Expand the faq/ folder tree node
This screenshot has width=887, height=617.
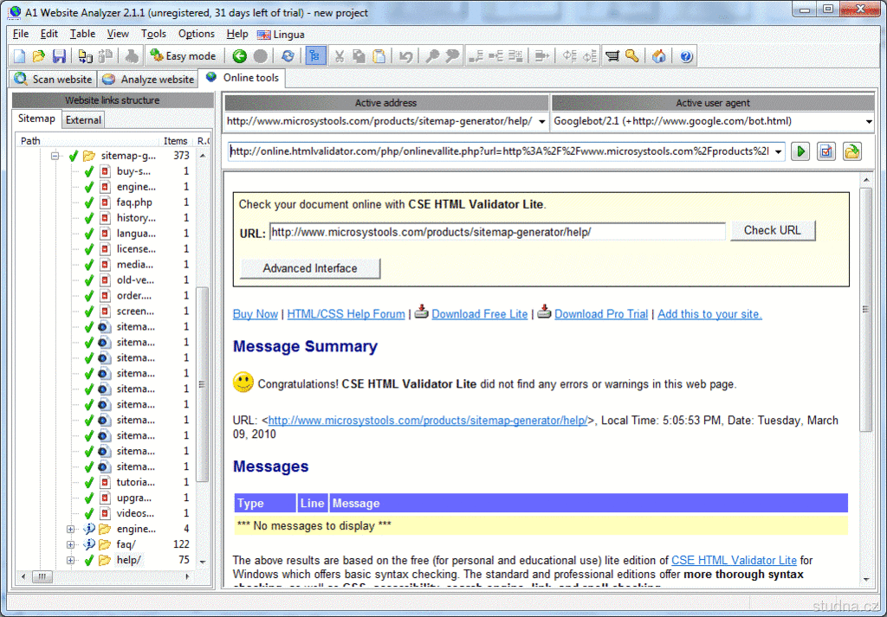pyautogui.click(x=71, y=544)
